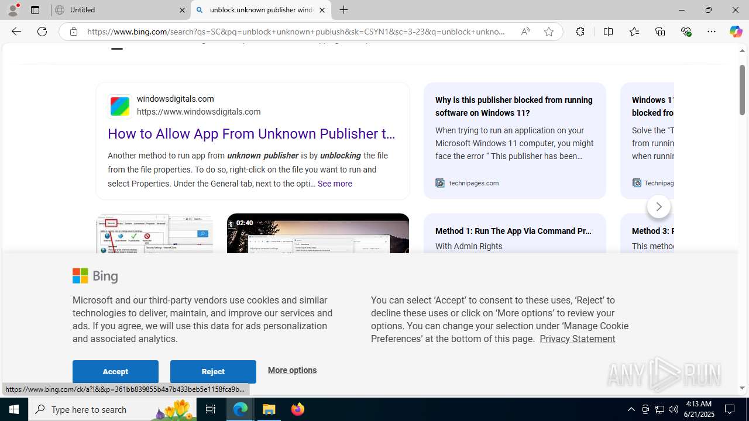Open Browser essentials heart icon
The width and height of the screenshot is (749, 421).
click(x=686, y=32)
